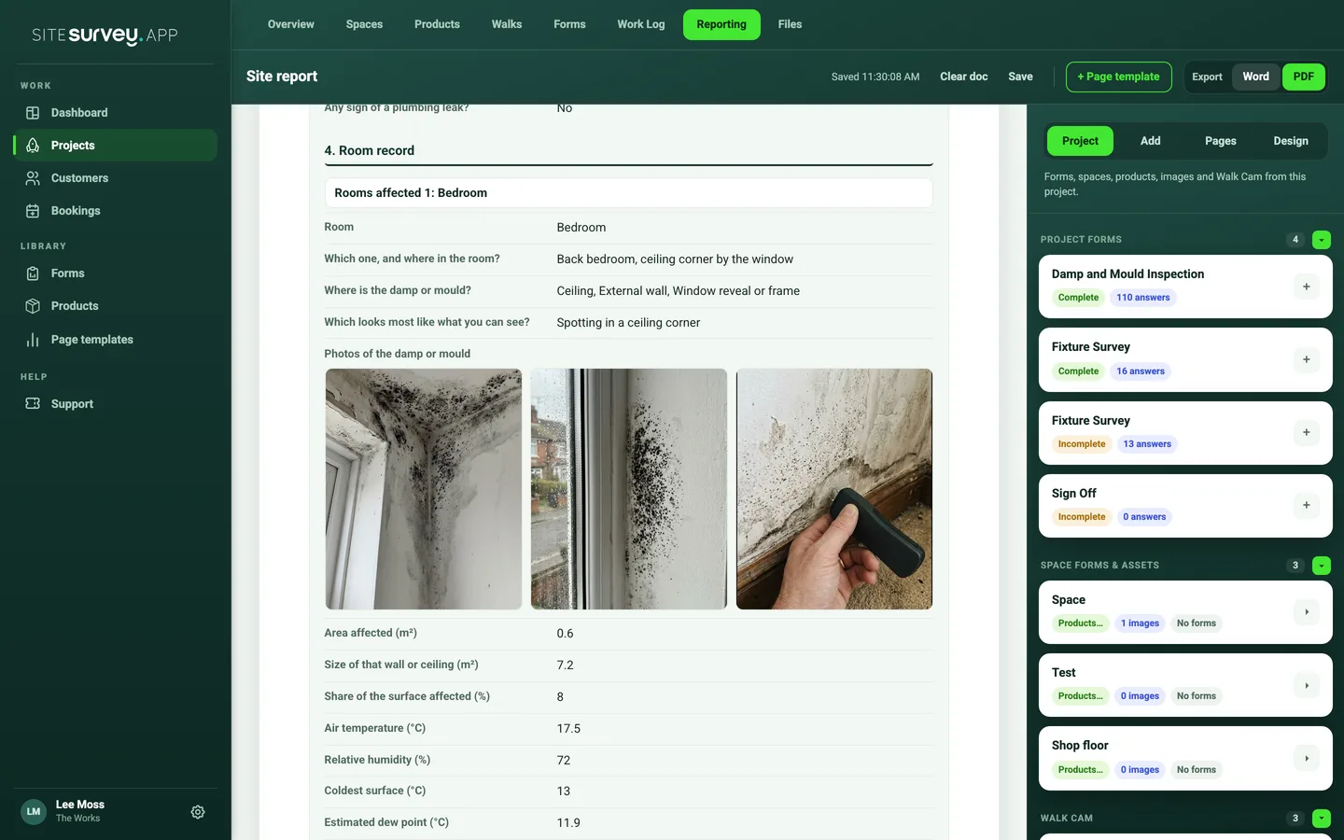This screenshot has width=1344, height=840.
Task: Open the top navigation Forms tab
Action: 569,24
